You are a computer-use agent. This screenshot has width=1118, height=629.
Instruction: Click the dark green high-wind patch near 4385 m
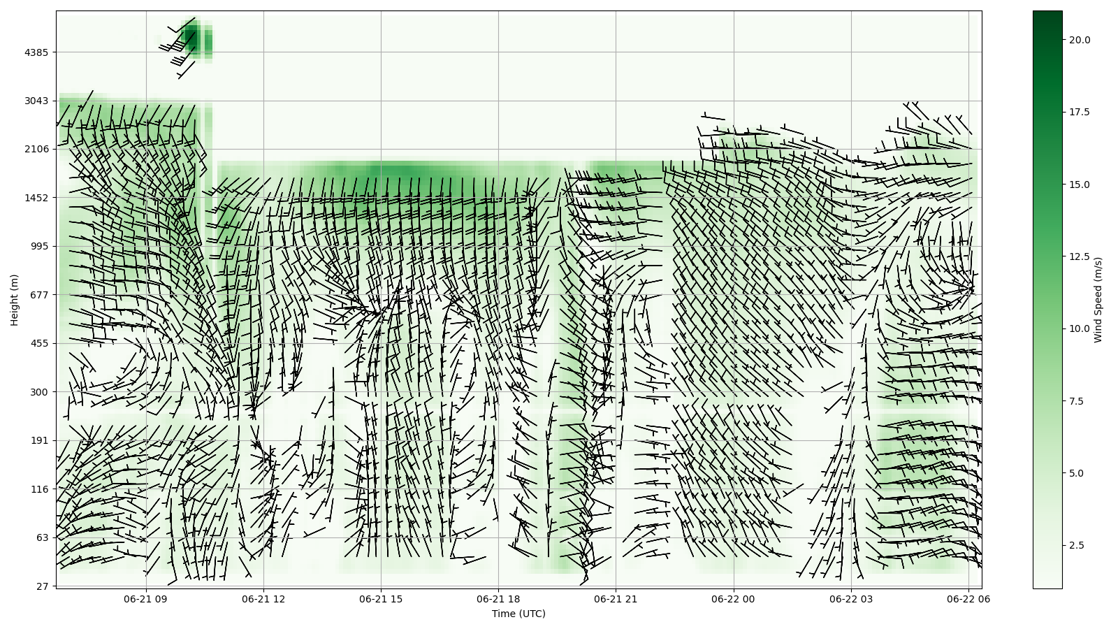click(193, 37)
